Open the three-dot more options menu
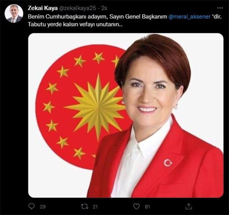 point(220,8)
